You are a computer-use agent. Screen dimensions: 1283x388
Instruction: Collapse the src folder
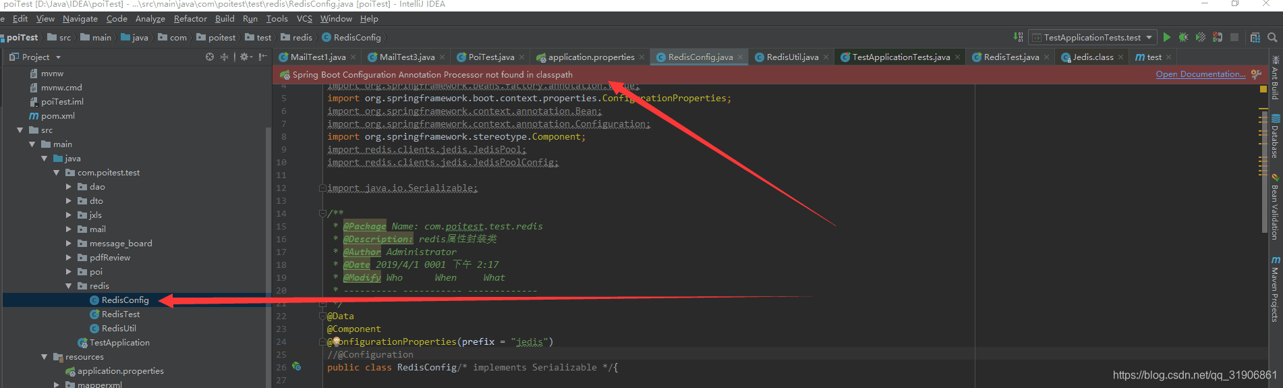(x=20, y=130)
